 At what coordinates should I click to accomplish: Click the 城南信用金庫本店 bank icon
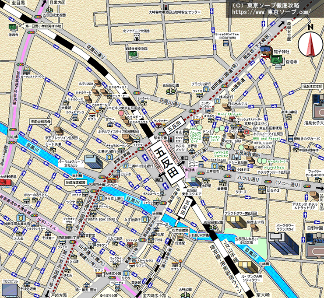point(21,217)
